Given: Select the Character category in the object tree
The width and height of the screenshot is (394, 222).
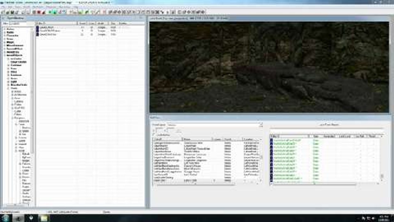Looking at the screenshot, I should 12,35.
